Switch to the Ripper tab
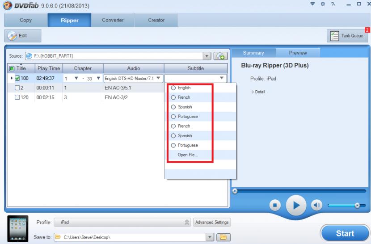Screen dimensions: 371x244 (x=69, y=20)
